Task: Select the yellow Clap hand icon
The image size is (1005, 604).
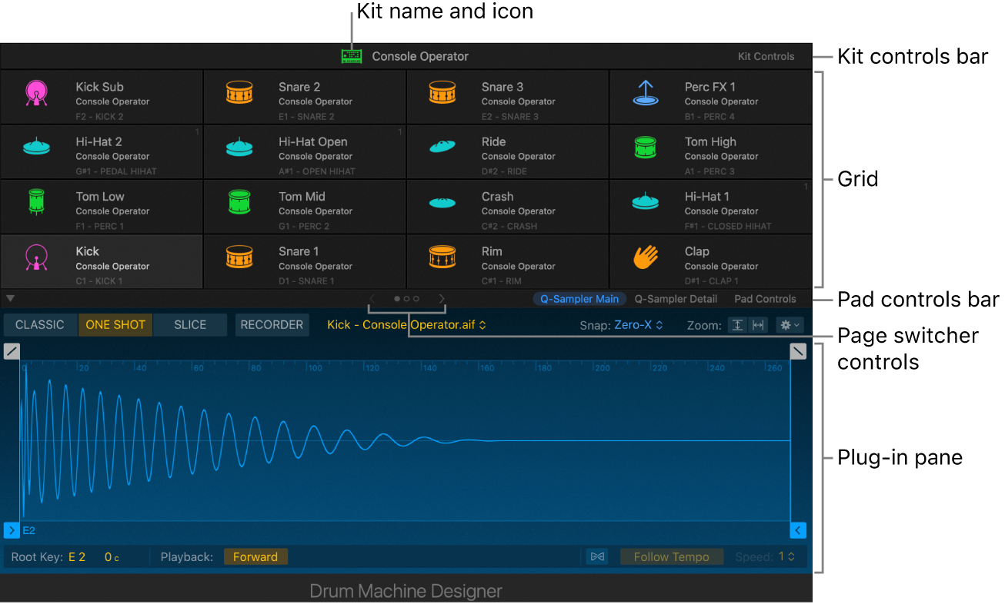Action: 646,257
